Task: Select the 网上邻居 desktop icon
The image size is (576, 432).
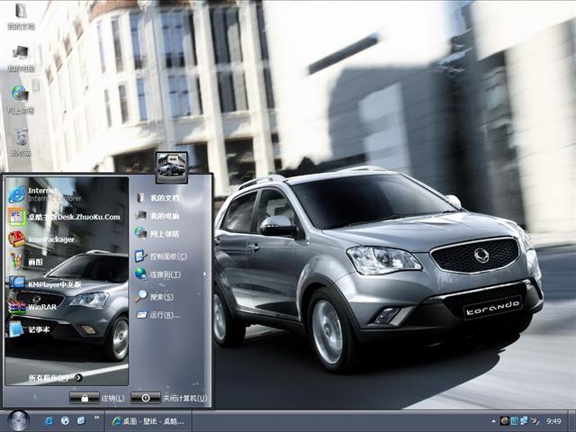Action: coord(20,97)
